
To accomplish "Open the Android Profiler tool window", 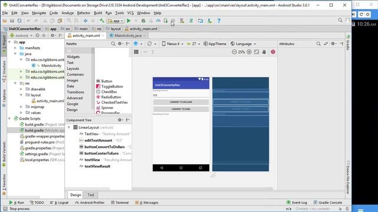I will click(x=90, y=203).
